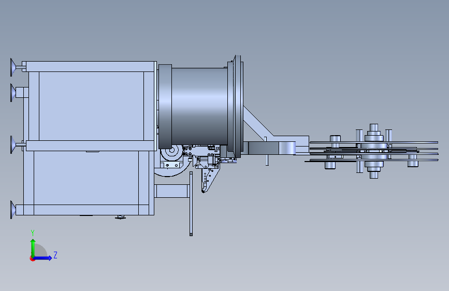
Task: Select the upper panel of the cabinet frame
Action: pyautogui.click(x=91, y=106)
